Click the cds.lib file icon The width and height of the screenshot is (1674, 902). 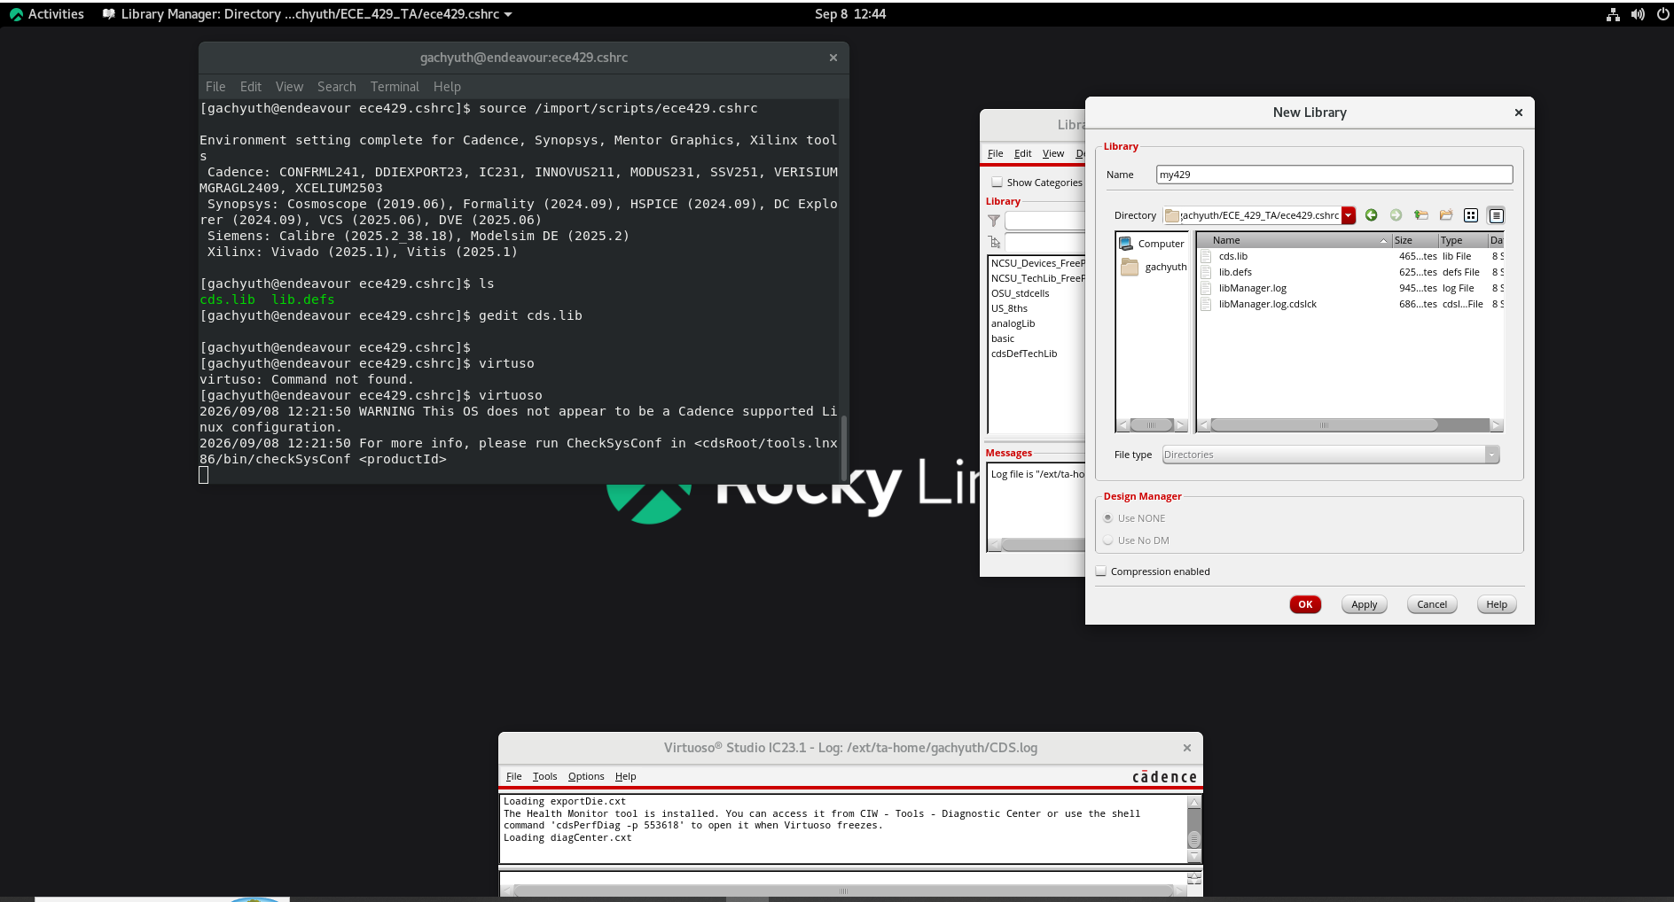[x=1206, y=256]
